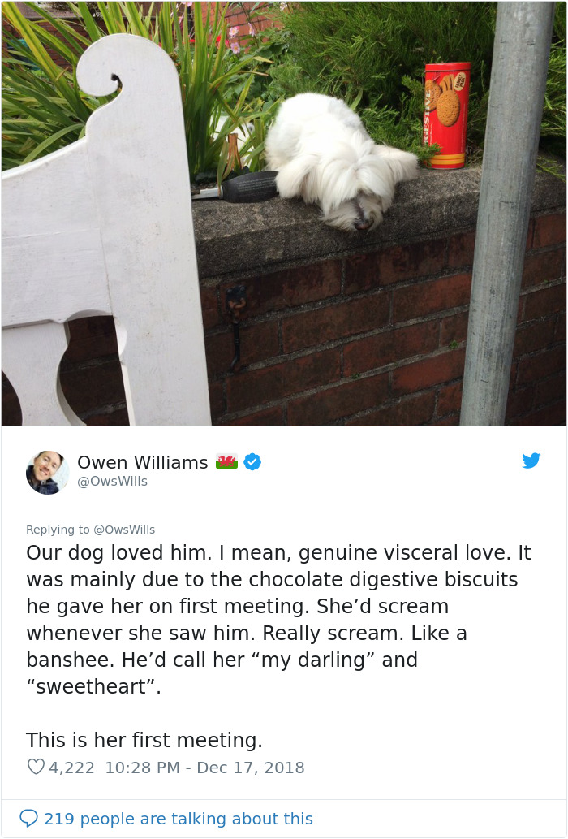
Task: Click the red digestive biscuit tin in the photo
Action: (447, 115)
